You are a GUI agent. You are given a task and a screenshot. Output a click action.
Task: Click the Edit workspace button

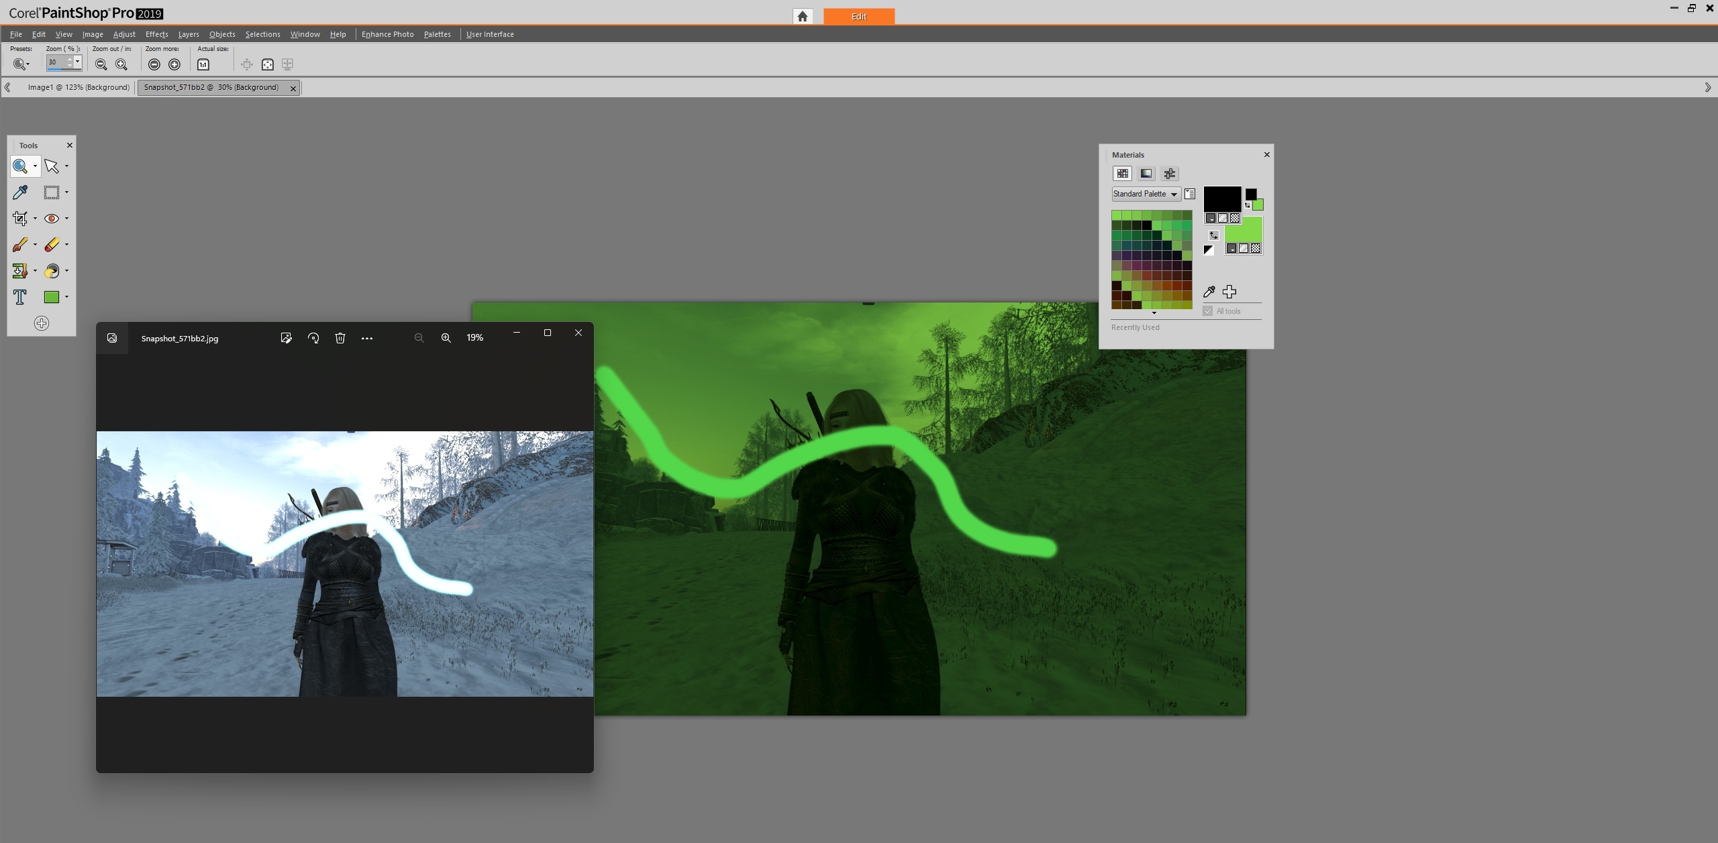click(x=859, y=17)
